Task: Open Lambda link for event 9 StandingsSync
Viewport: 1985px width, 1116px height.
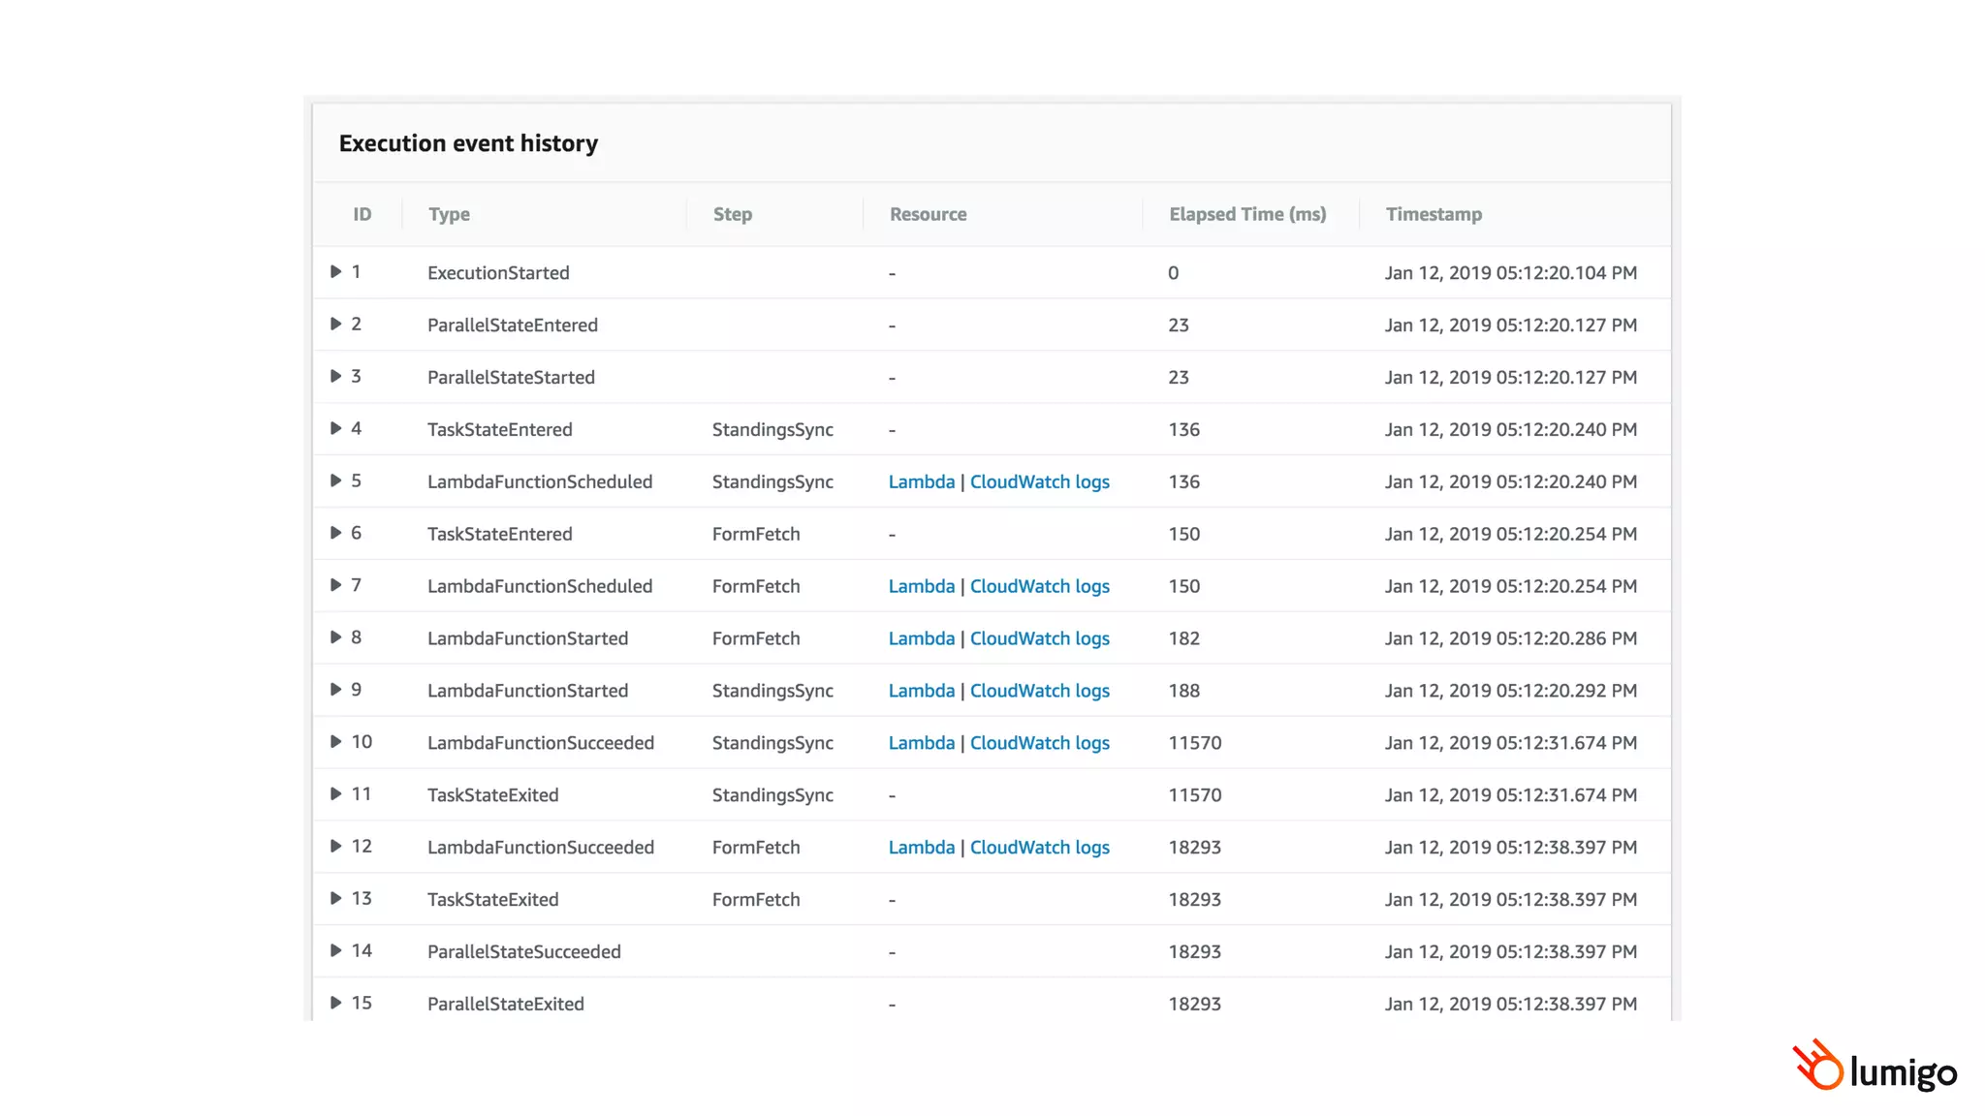Action: click(921, 691)
